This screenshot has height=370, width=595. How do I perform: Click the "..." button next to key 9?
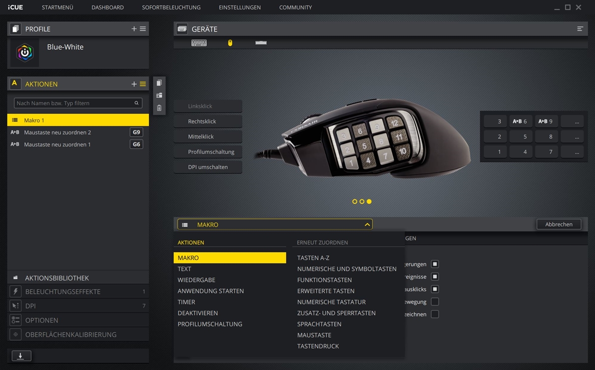click(x=573, y=121)
